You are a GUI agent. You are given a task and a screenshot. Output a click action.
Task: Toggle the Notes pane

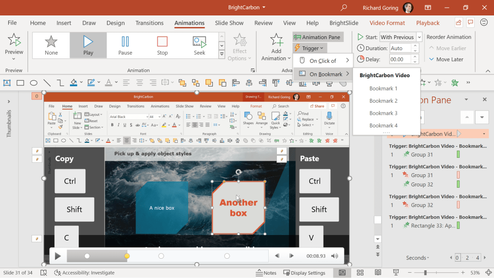tap(266, 272)
